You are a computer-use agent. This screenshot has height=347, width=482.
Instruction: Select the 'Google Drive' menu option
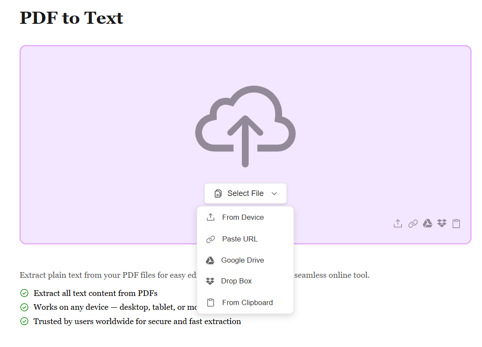pos(242,260)
